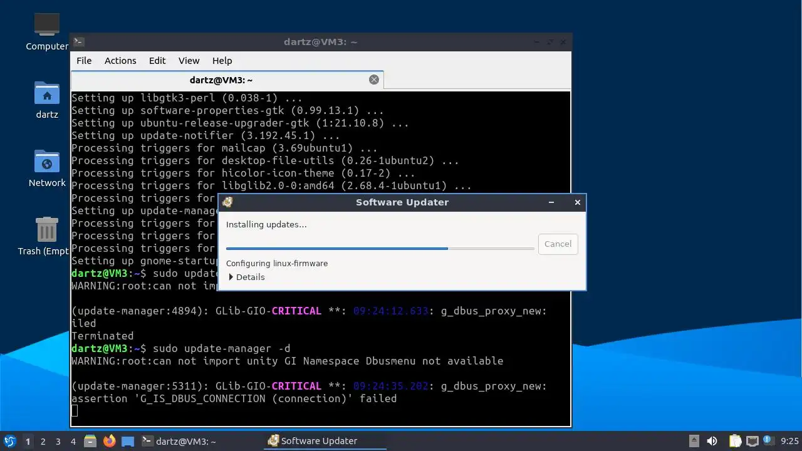Screen dimensions: 802x451
Task: Click the 'Terminated' line in terminal
Action: pyautogui.click(x=102, y=336)
